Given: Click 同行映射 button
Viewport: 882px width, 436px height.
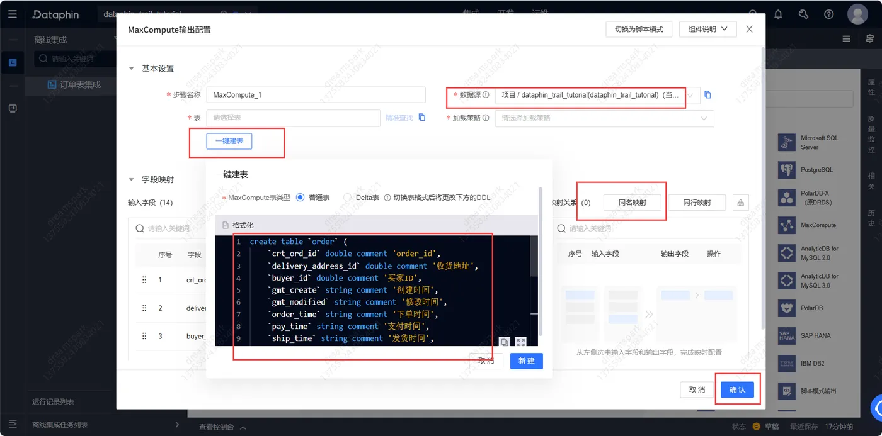Looking at the screenshot, I should 697,203.
